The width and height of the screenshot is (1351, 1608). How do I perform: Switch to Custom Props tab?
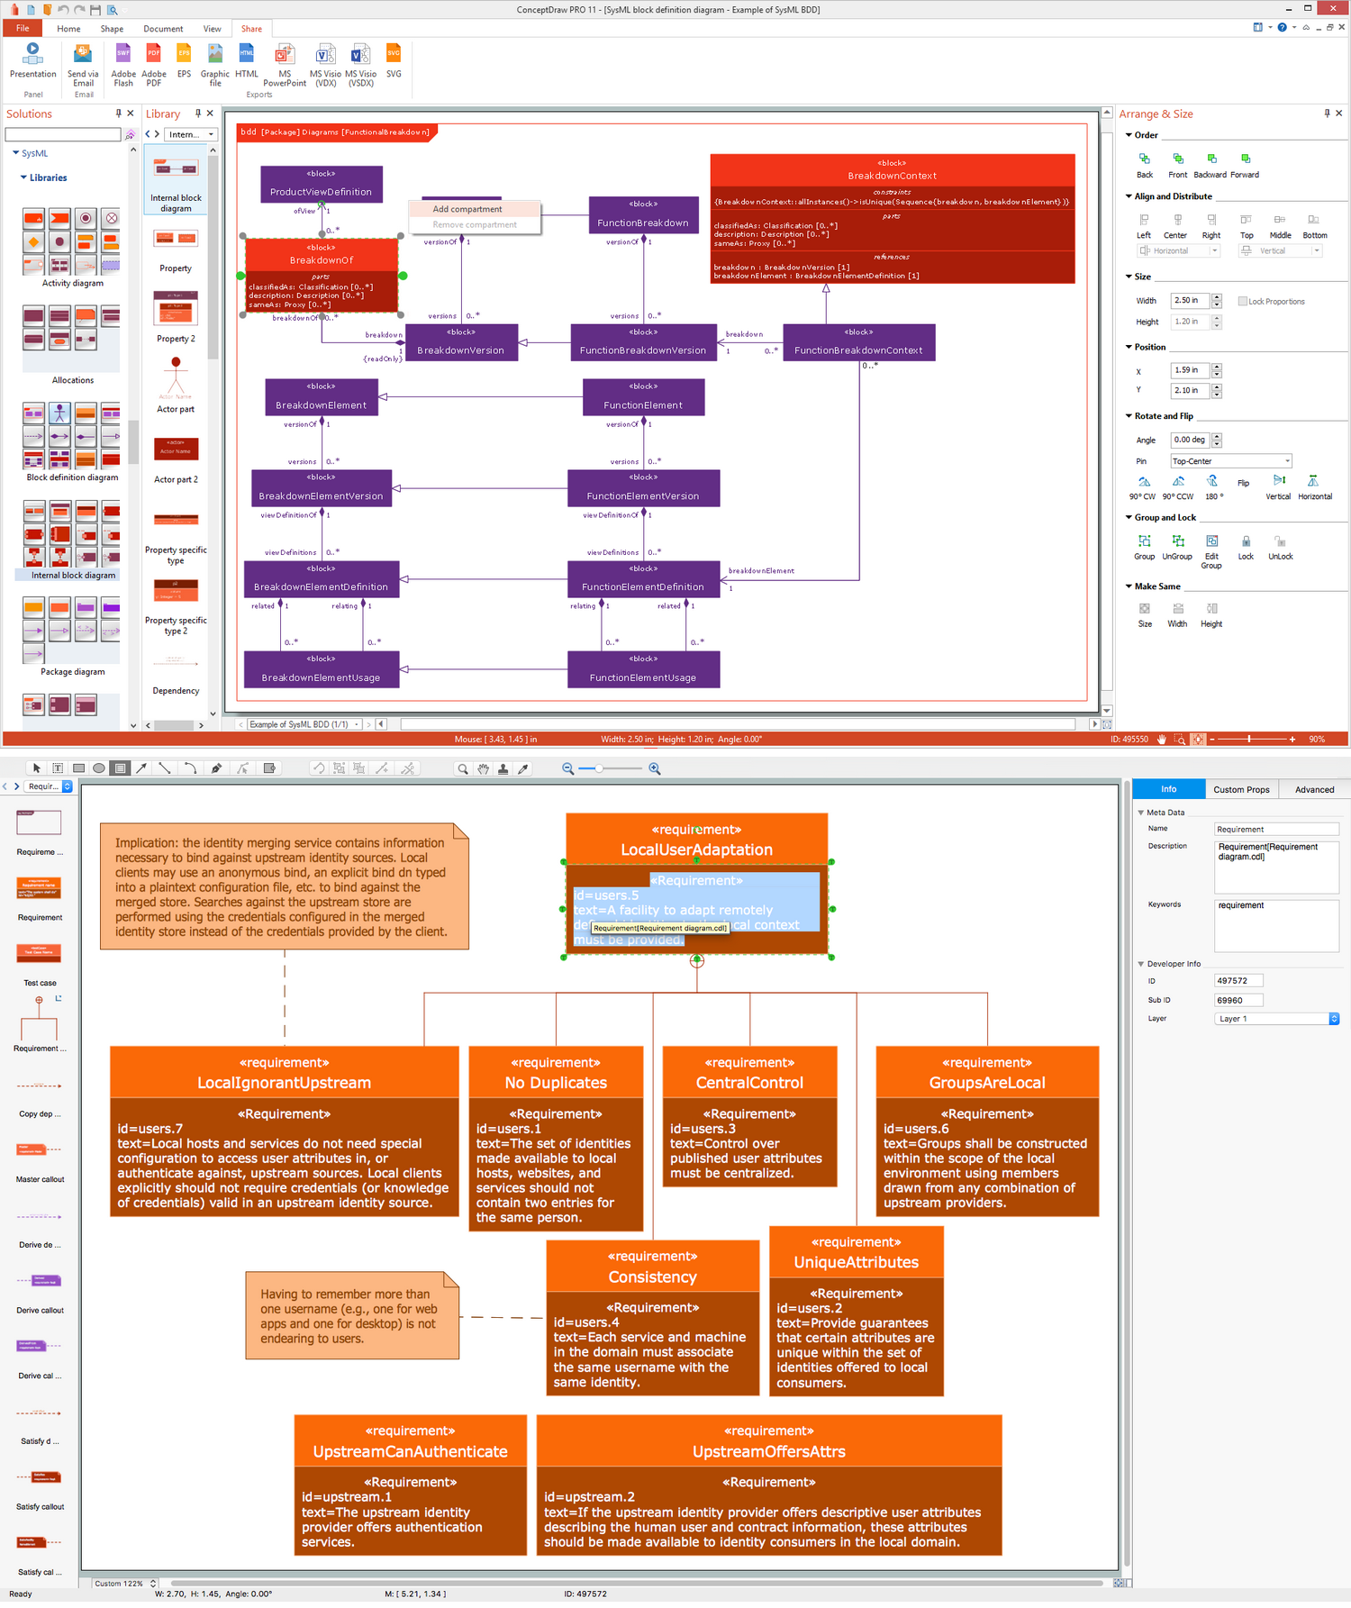tap(1241, 789)
